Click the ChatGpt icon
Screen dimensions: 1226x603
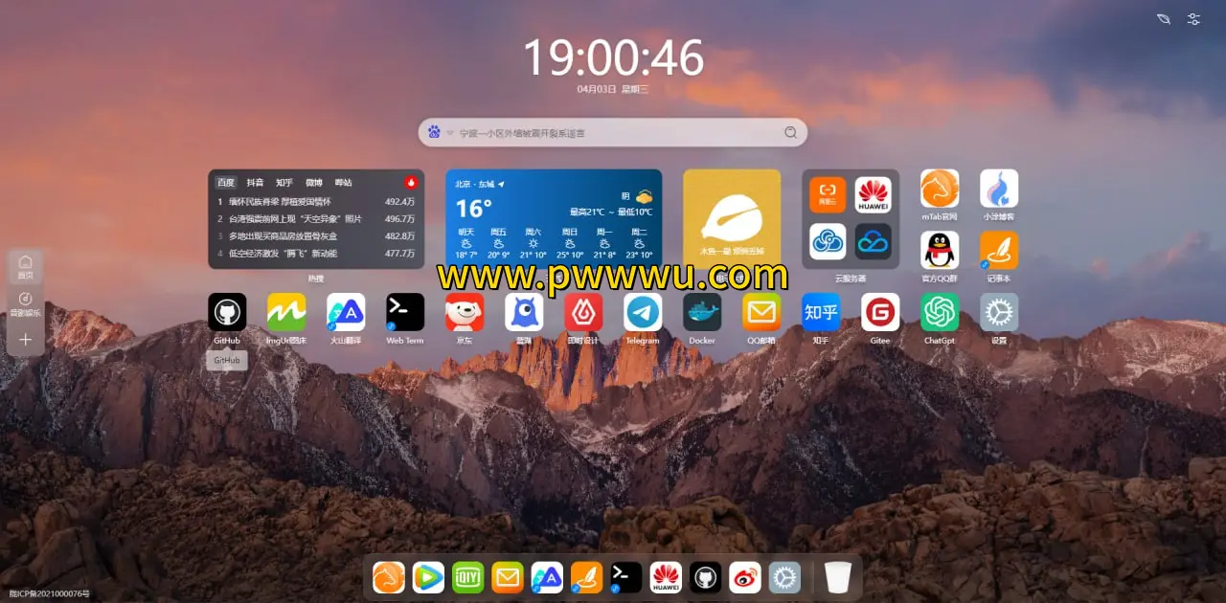pyautogui.click(x=940, y=312)
